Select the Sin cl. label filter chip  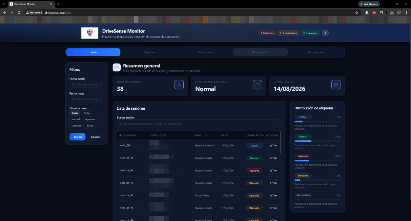[90, 125]
